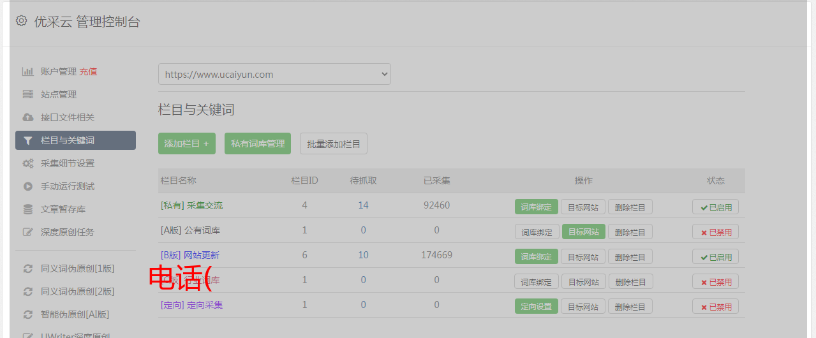The height and width of the screenshot is (338, 816).
Task: Click the 批量添加栏目 button
Action: click(x=334, y=143)
